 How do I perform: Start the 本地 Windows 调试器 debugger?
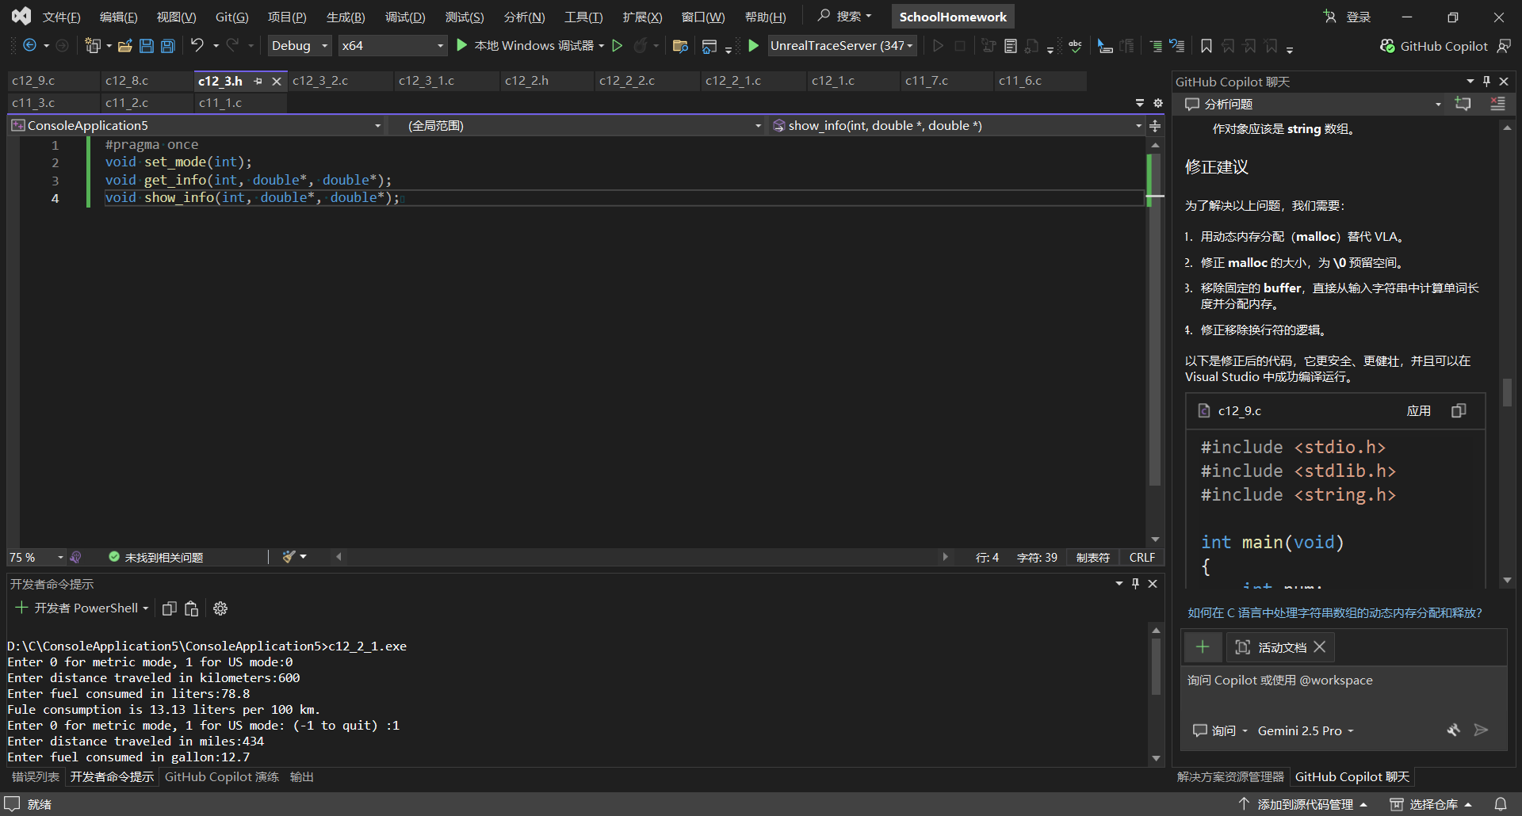point(526,46)
